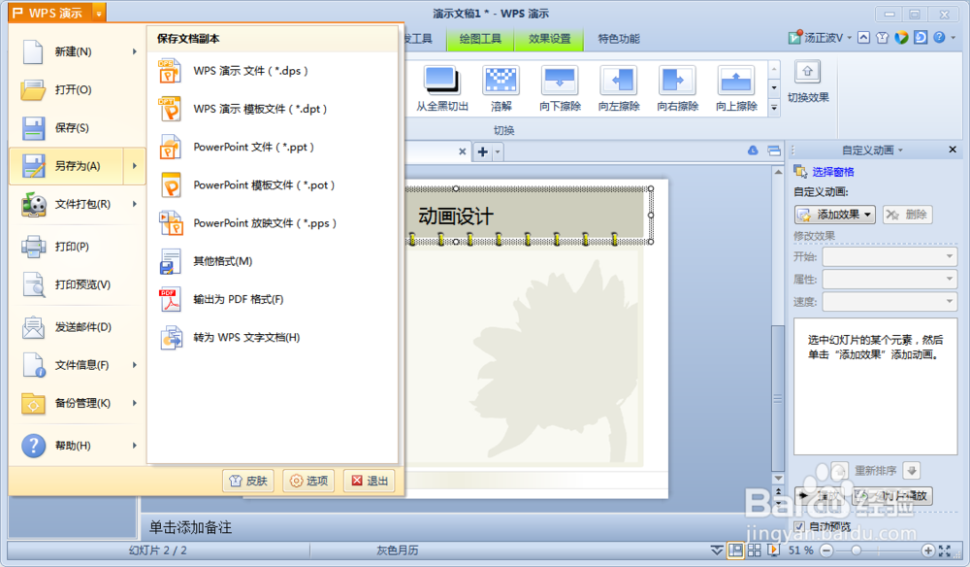The width and height of the screenshot is (970, 567).
Task: Open the 属性 dropdown in animation panel
Action: point(889,280)
